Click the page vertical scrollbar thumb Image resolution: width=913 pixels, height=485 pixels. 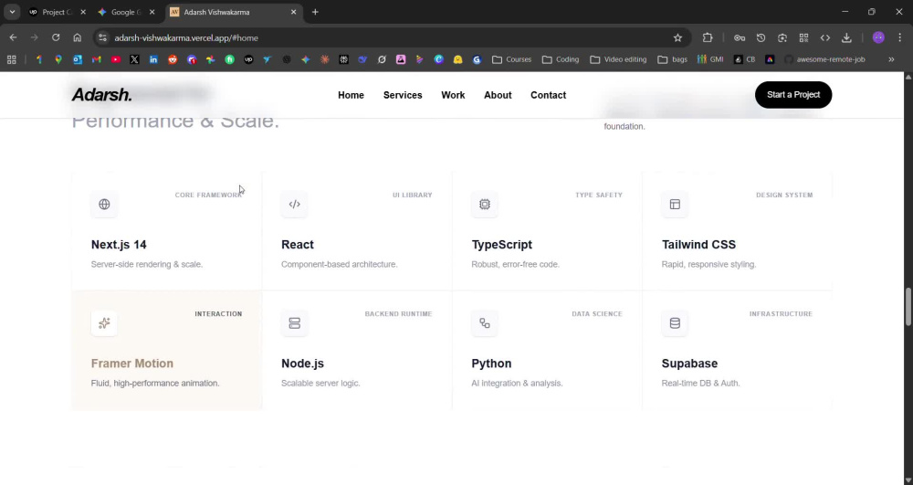908,306
